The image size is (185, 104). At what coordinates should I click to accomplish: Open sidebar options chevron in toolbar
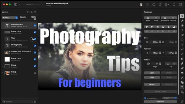pos(20,4)
